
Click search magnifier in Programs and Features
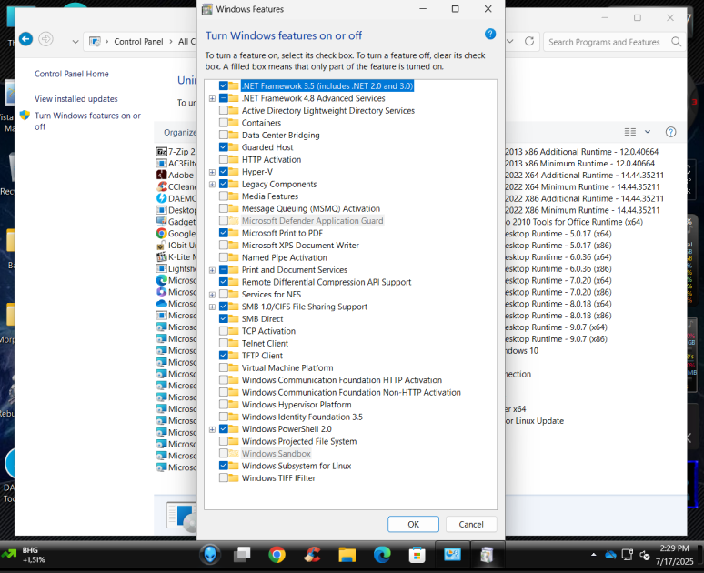click(x=676, y=42)
